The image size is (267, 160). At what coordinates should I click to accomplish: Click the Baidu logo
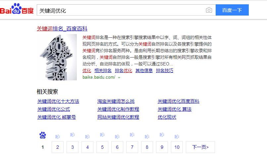[x=17, y=9]
